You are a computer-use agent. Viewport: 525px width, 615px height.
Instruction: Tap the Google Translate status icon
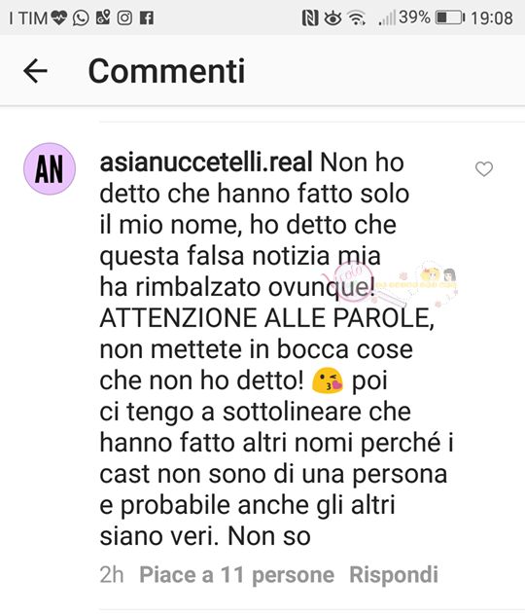click(103, 18)
